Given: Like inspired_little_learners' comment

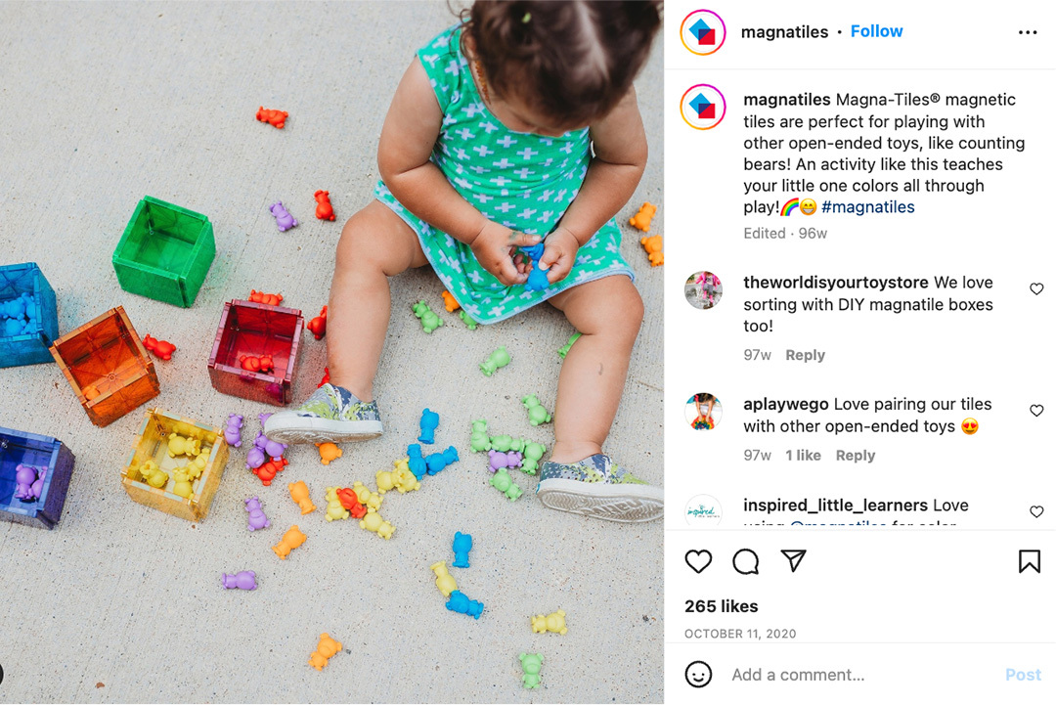Looking at the screenshot, I should coord(1036,511).
